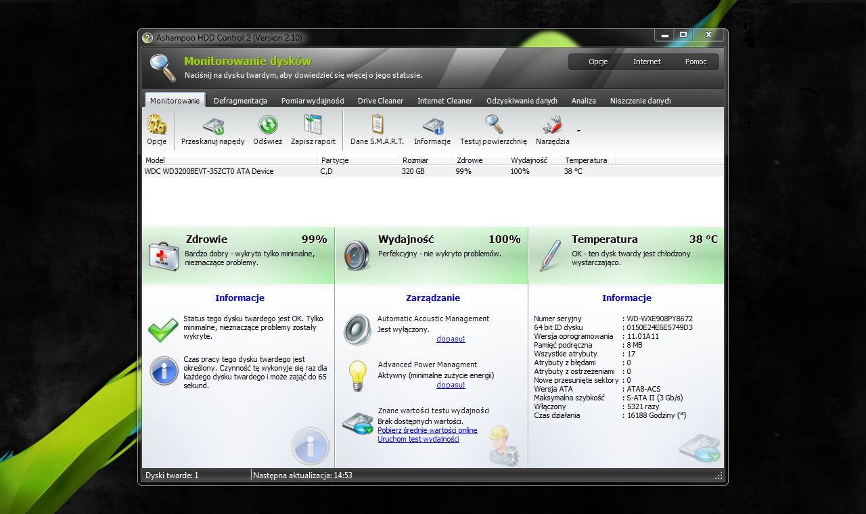The image size is (866, 514).
Task: Sort by the Partycje column header
Action: [359, 160]
